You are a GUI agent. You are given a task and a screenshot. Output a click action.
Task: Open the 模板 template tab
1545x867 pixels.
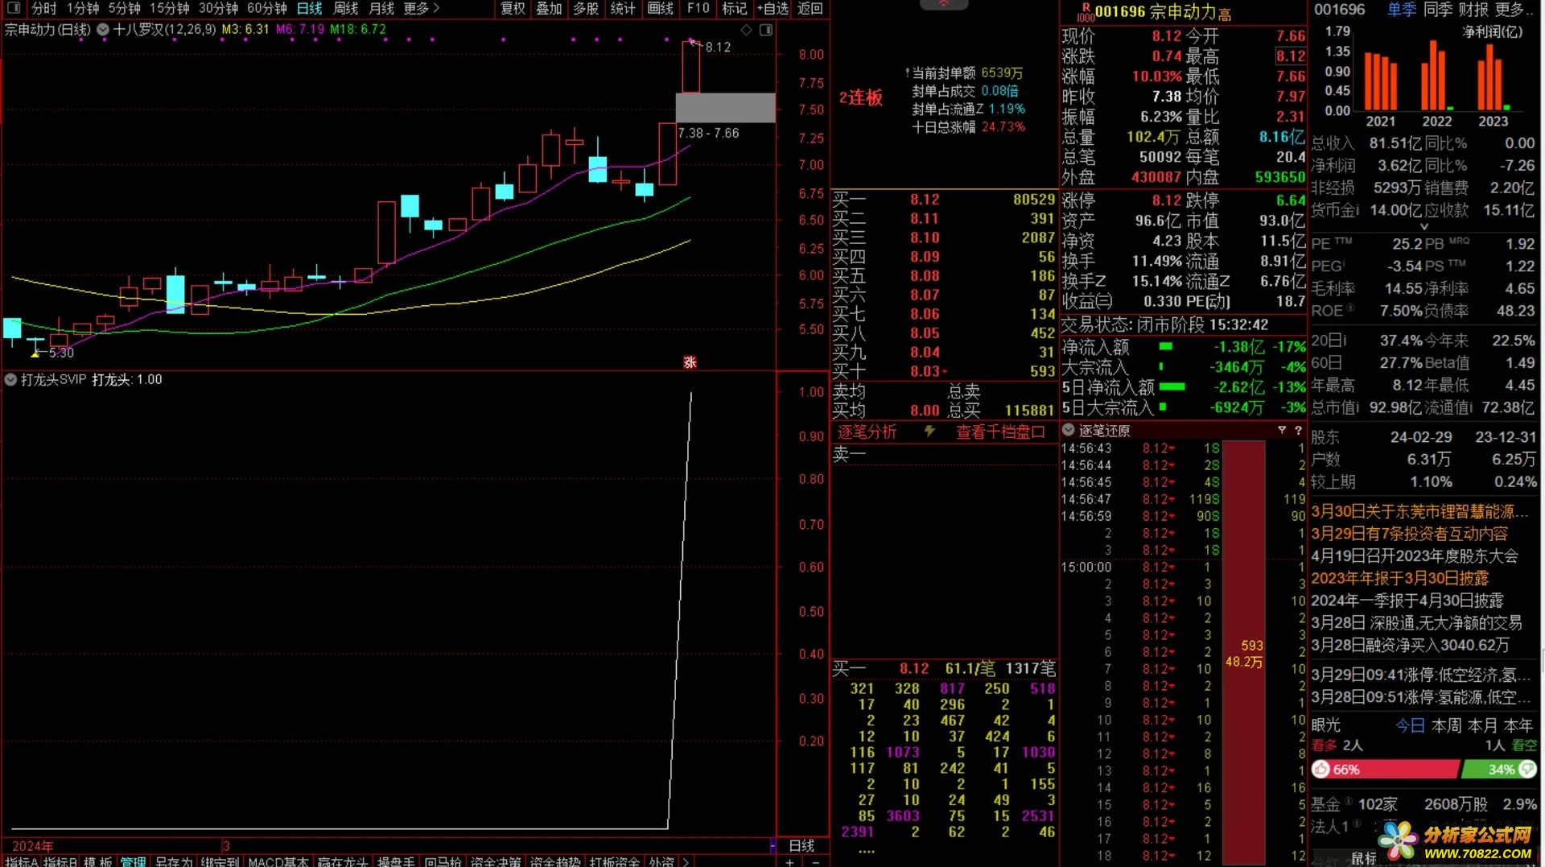pyautogui.click(x=98, y=861)
